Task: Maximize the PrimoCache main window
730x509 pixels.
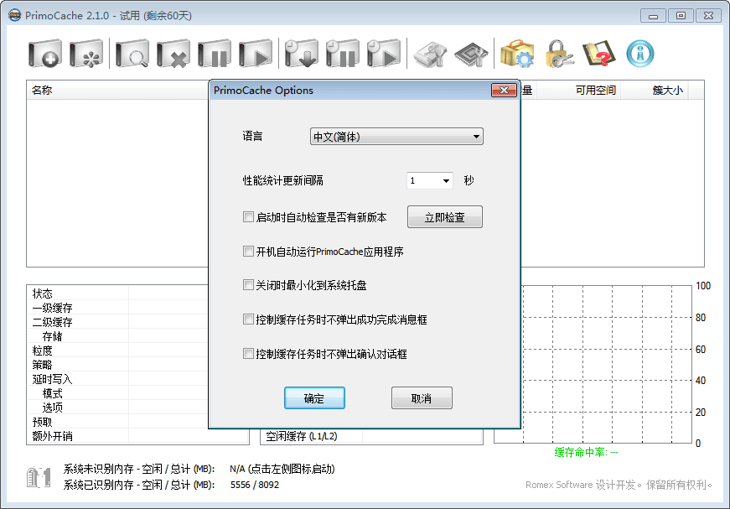Action: coord(681,16)
